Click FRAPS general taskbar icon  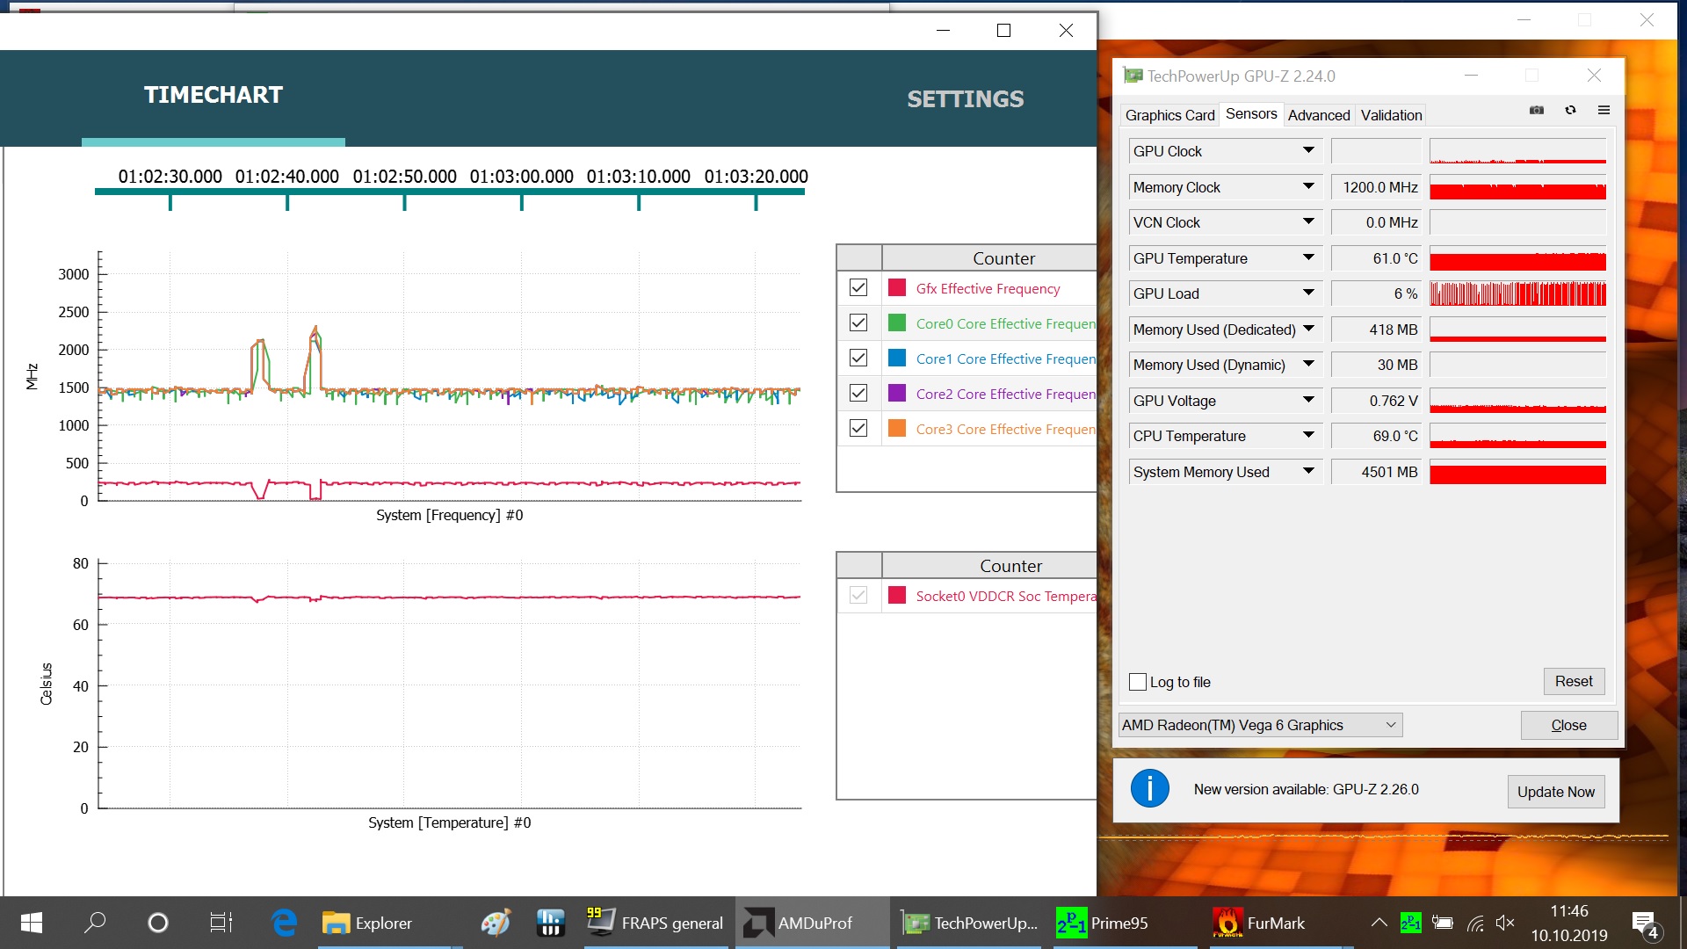[655, 923]
